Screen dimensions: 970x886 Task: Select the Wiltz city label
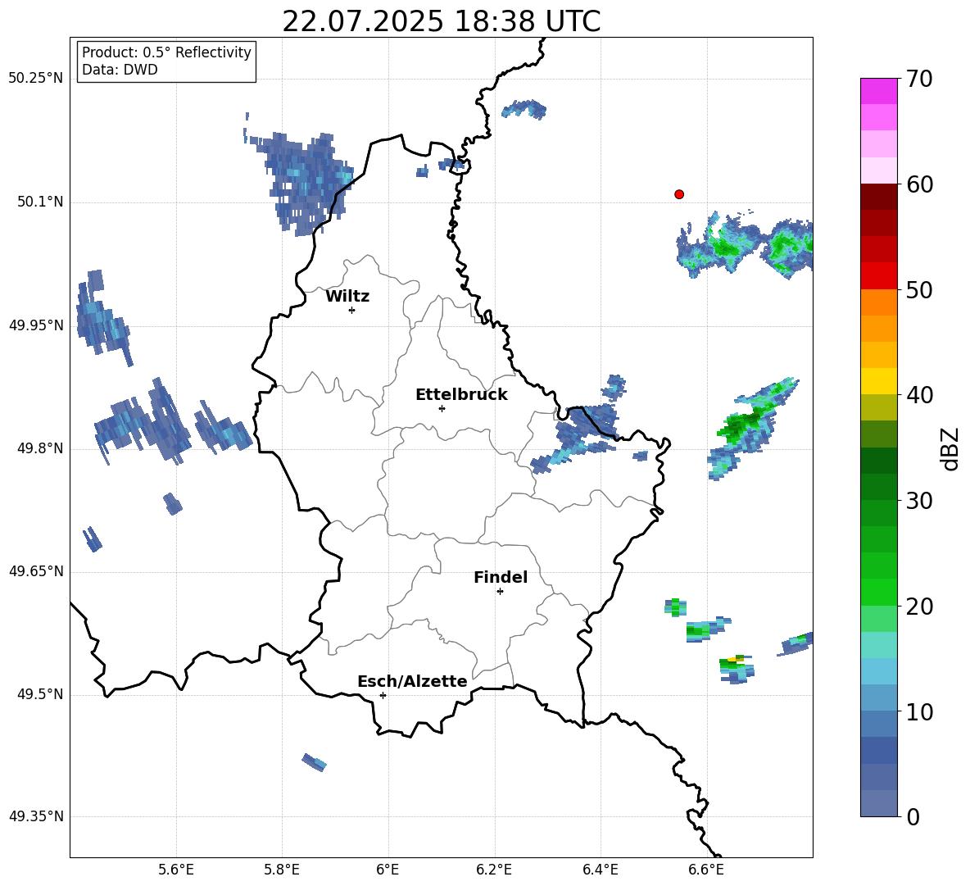coord(347,297)
